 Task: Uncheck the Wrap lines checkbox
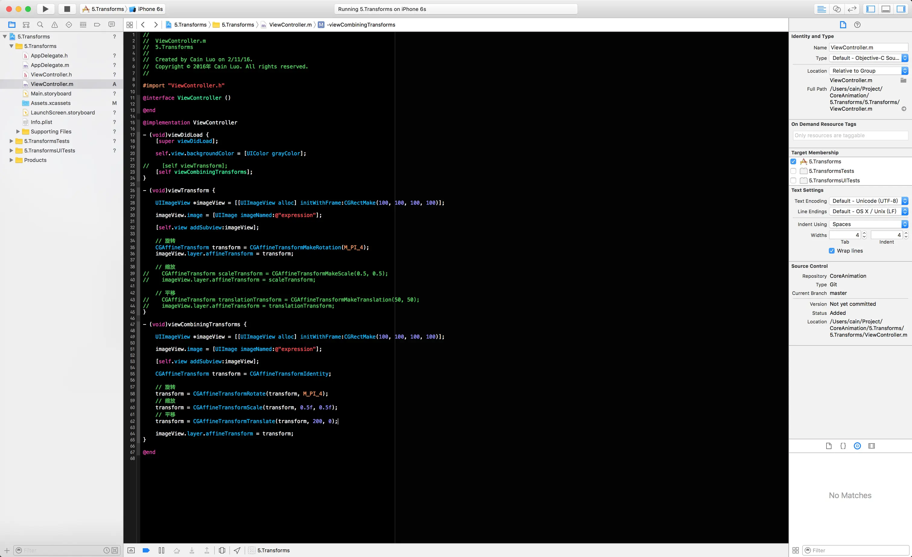pyautogui.click(x=832, y=251)
